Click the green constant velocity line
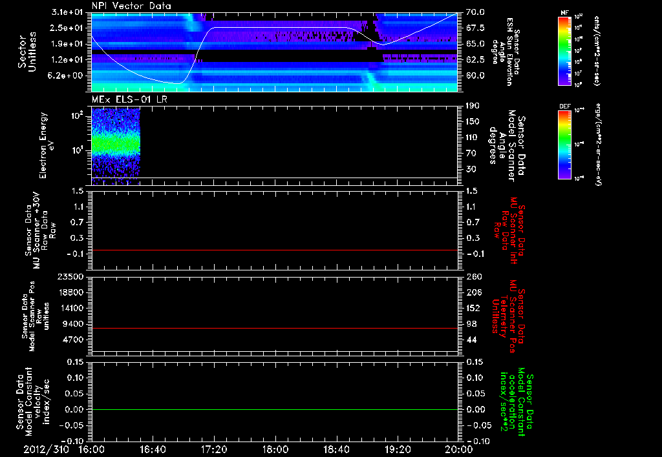Viewport: 662px width, 457px height. tap(275, 409)
